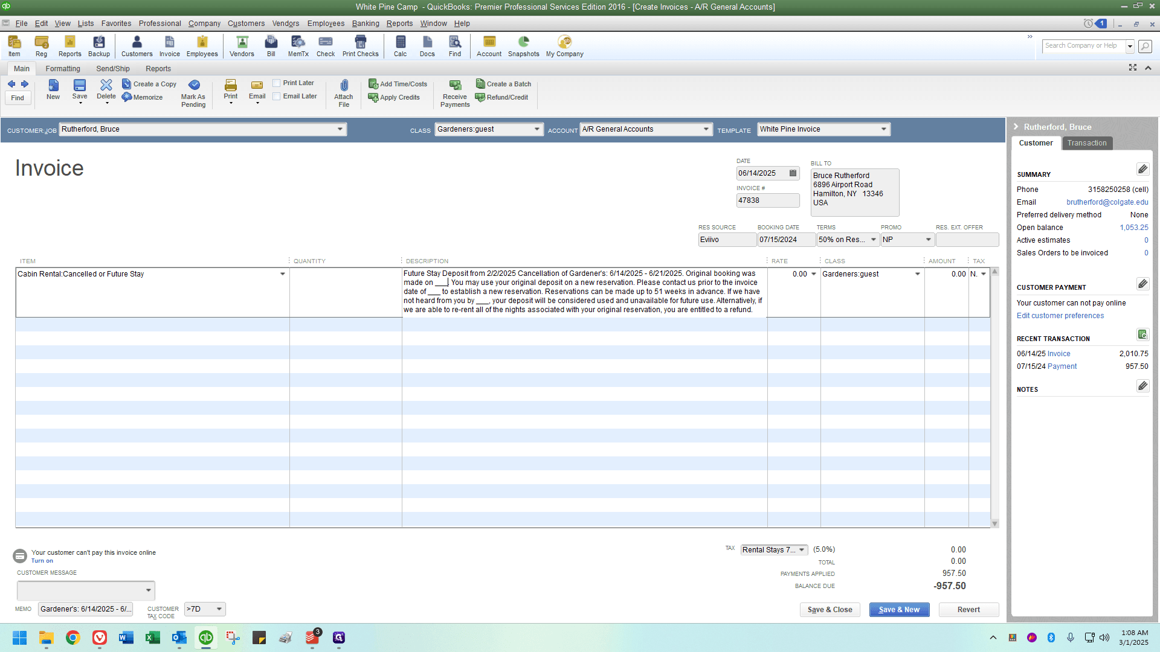Open the Banking menu

click(x=366, y=24)
